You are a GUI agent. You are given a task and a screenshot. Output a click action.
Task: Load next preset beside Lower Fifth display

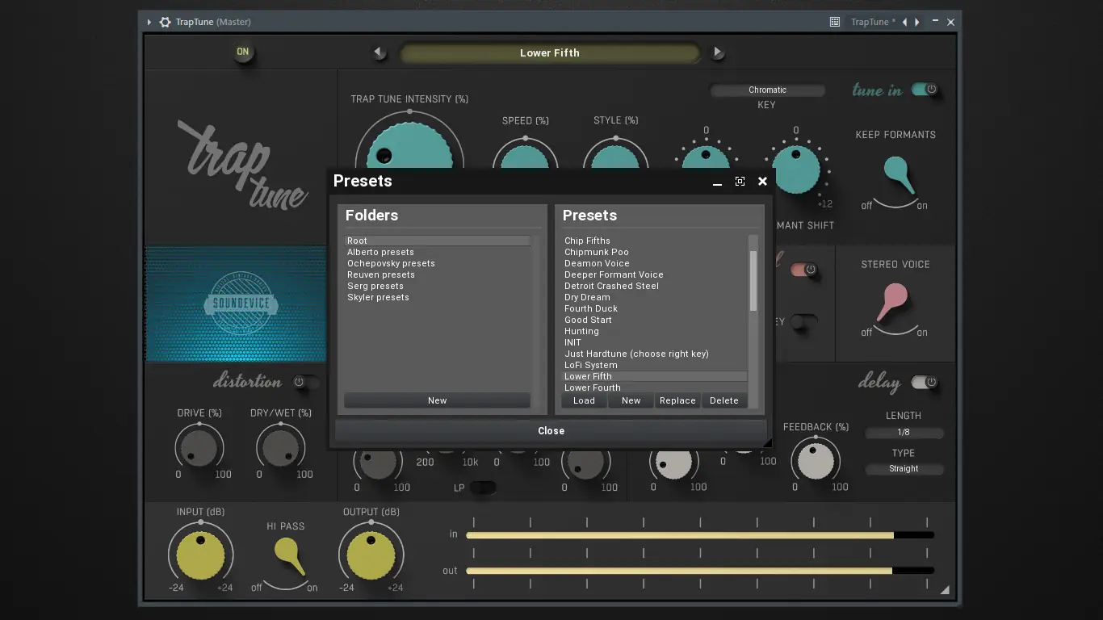[717, 52]
